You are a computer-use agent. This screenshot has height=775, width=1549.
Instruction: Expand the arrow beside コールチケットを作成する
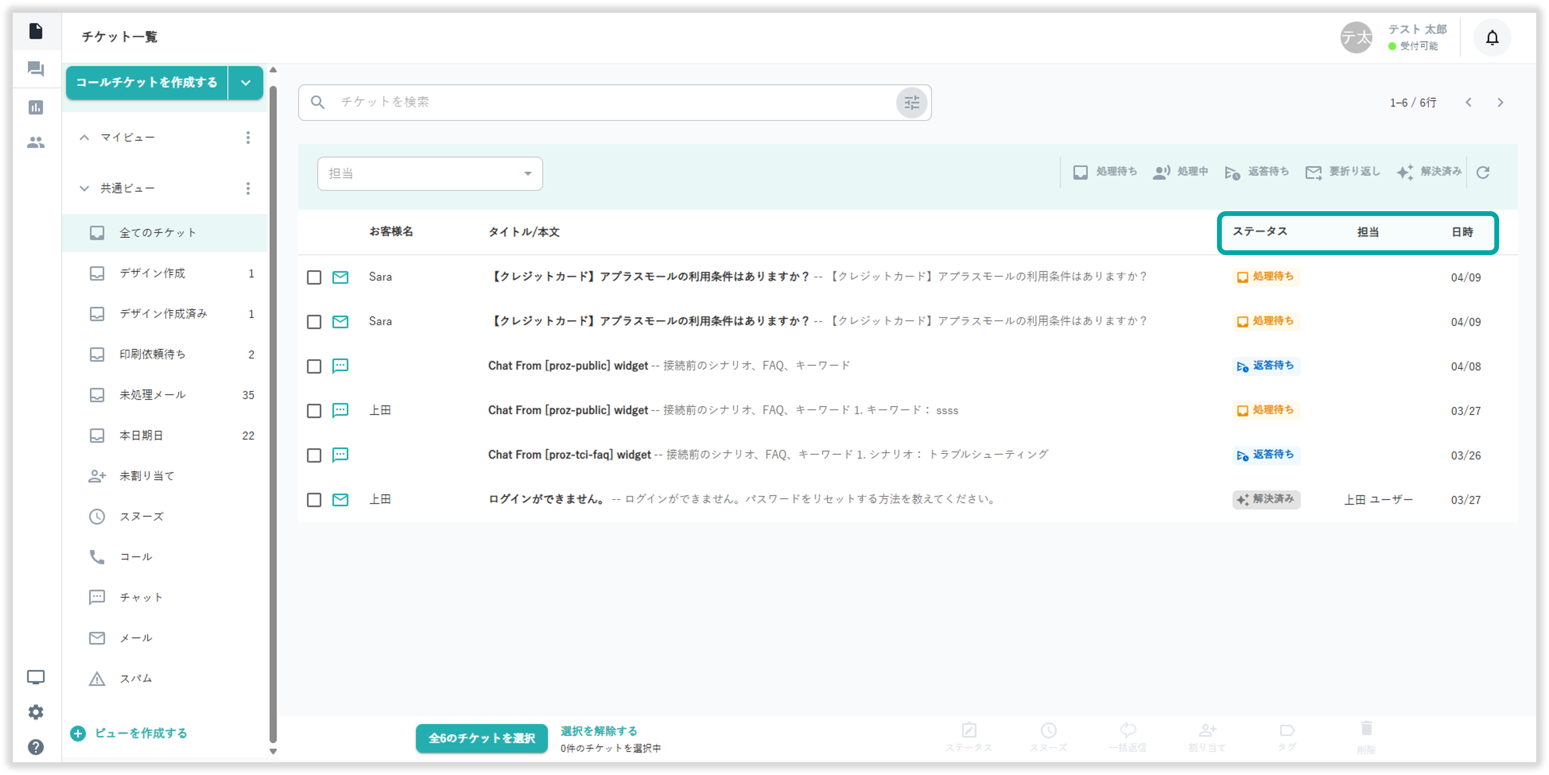tap(245, 83)
